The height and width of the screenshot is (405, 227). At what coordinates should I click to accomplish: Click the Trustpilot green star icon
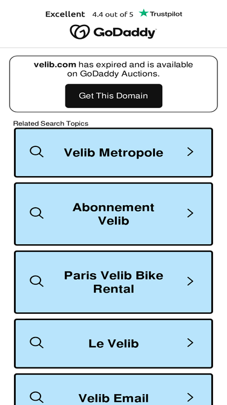[143, 13]
